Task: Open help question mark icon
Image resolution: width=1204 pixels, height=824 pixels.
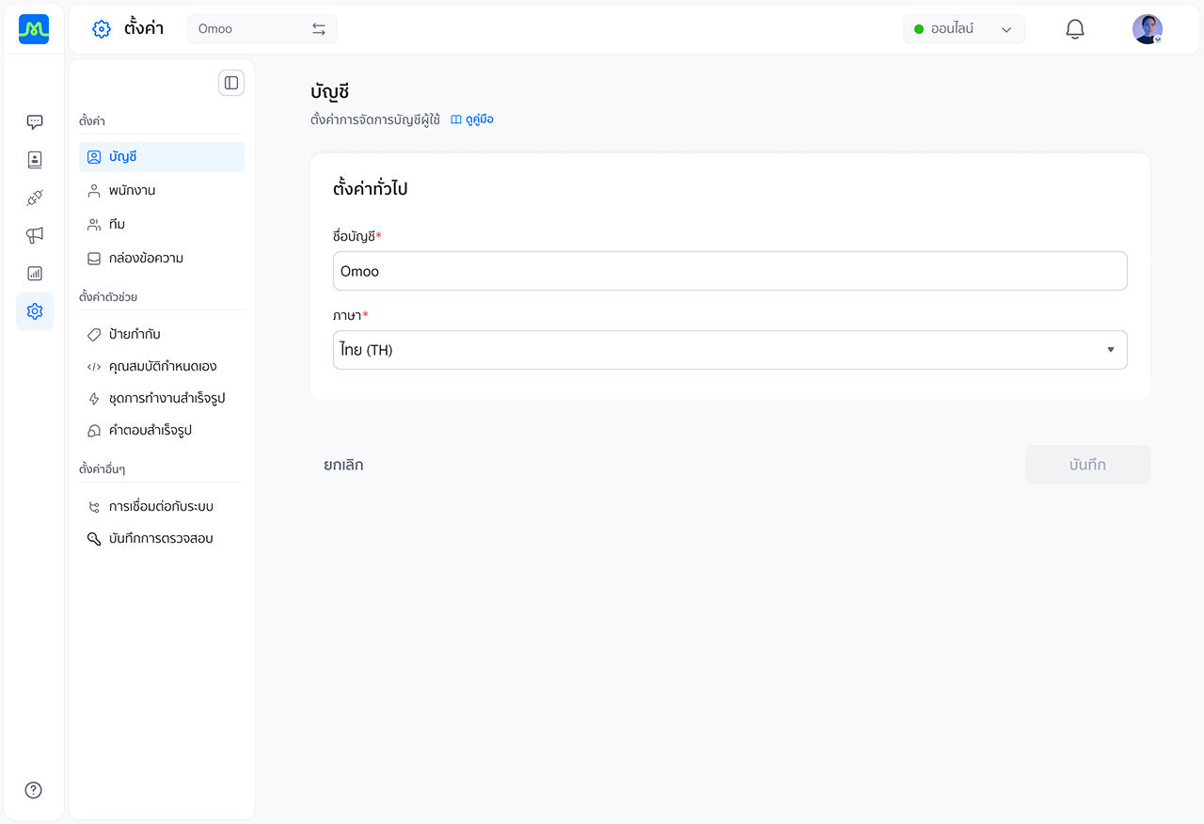Action: 34,790
